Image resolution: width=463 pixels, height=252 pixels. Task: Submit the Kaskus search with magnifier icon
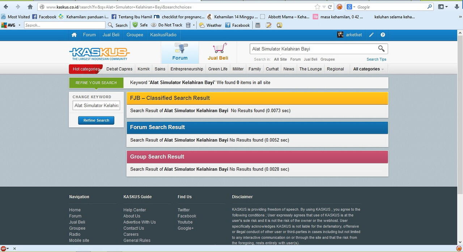tap(381, 49)
